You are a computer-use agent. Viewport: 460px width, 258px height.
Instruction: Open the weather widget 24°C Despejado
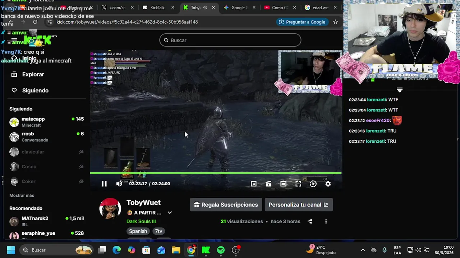point(321,250)
